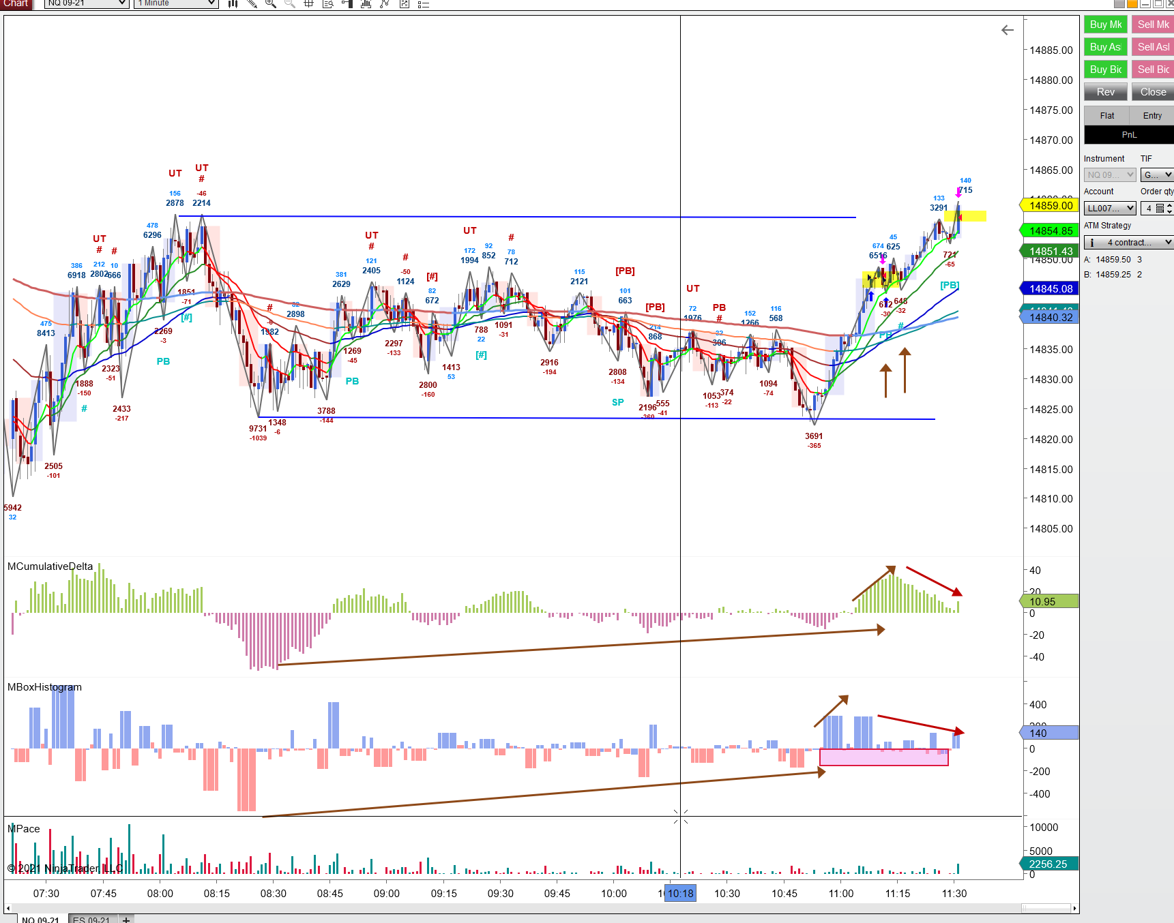The width and height of the screenshot is (1174, 923).
Task: Open the data box icon
Action: 328,3
